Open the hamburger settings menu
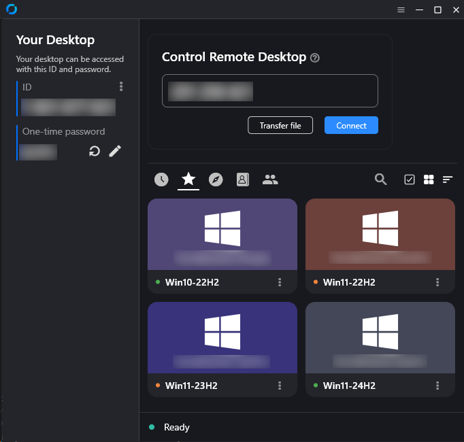The width and height of the screenshot is (464, 442). click(x=401, y=10)
